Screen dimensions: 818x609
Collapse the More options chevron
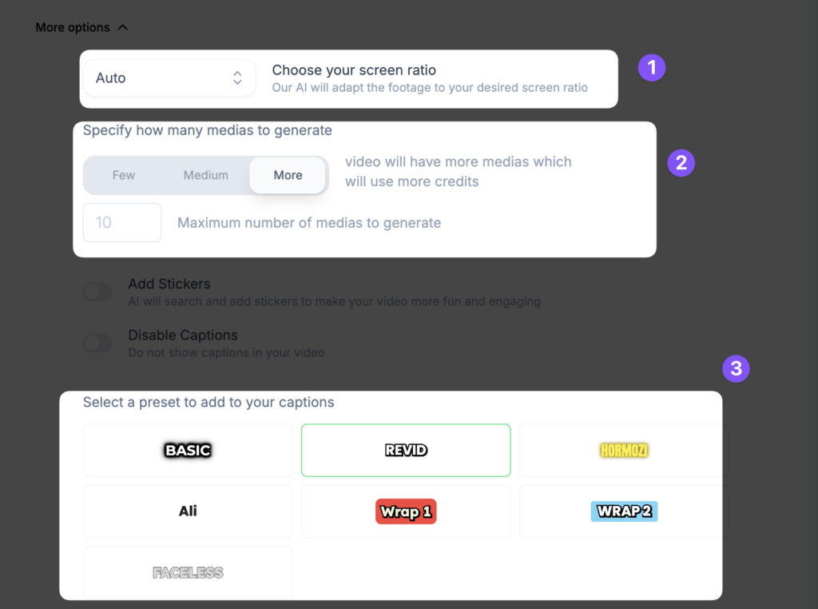coord(122,27)
